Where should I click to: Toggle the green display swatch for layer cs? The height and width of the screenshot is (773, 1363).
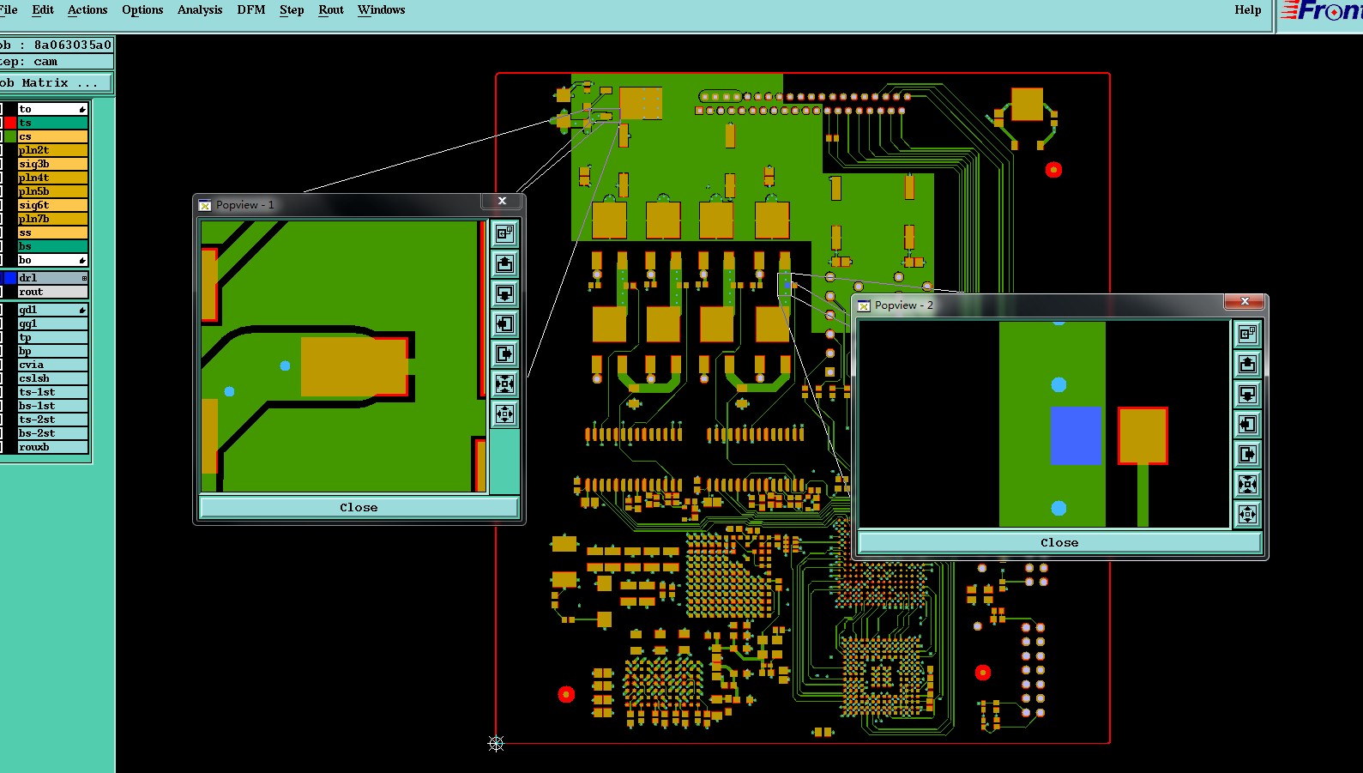point(10,136)
